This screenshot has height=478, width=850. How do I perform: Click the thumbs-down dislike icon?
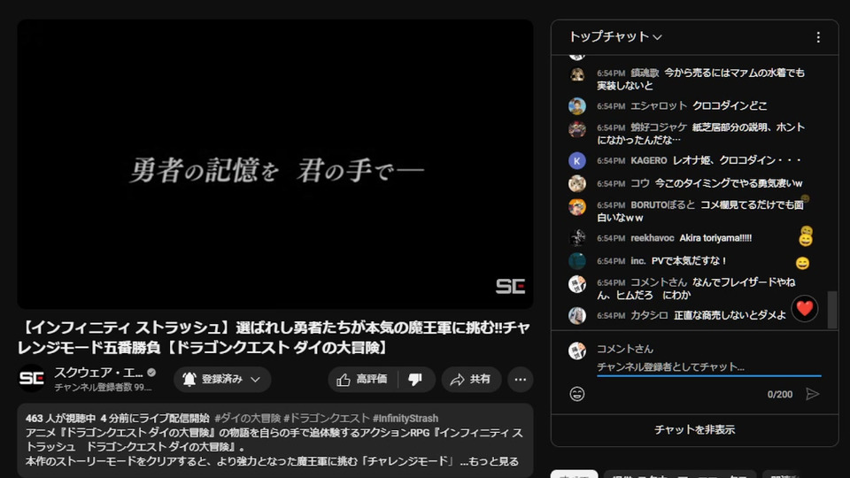pos(416,380)
